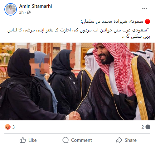Click the angry reaction emoji icon
Viewport: 155px width, 144px height.
pos(8,127)
